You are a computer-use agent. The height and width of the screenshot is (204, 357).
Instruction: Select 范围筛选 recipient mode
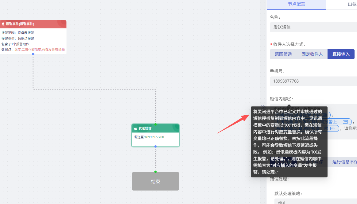(x=283, y=54)
